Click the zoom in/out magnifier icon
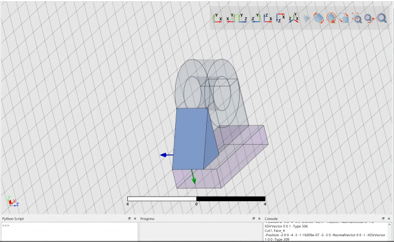 pyautogui.click(x=369, y=18)
